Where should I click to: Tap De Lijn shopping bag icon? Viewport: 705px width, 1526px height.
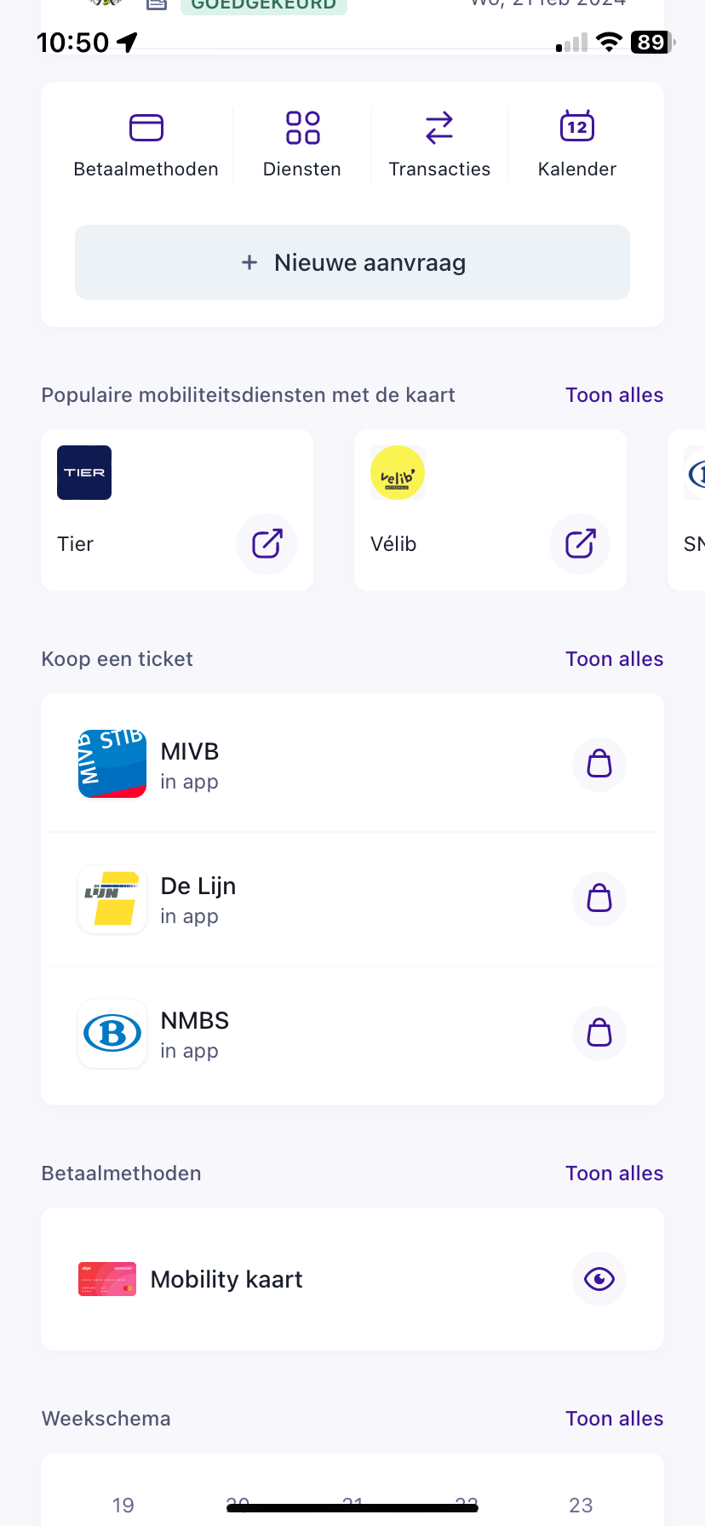(599, 898)
